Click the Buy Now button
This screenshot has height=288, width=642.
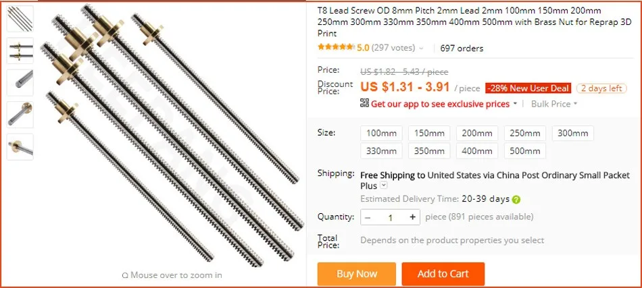357,274
